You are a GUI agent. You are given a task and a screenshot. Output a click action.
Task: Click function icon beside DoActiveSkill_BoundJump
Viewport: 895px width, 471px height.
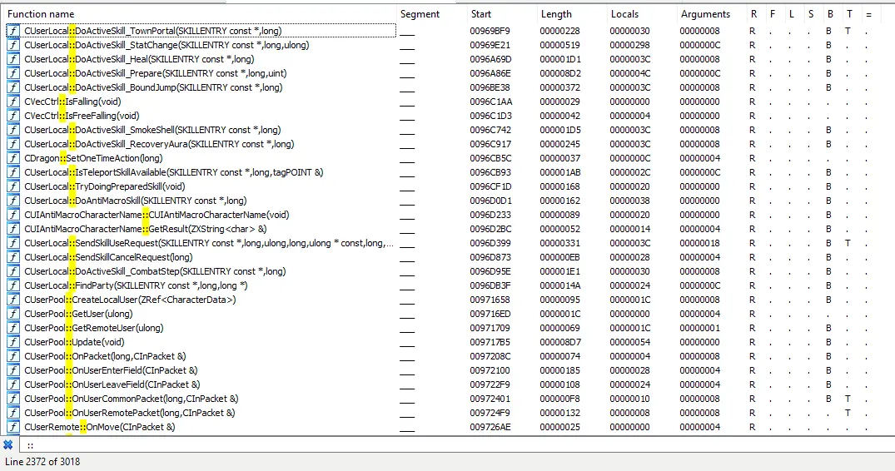[12, 87]
